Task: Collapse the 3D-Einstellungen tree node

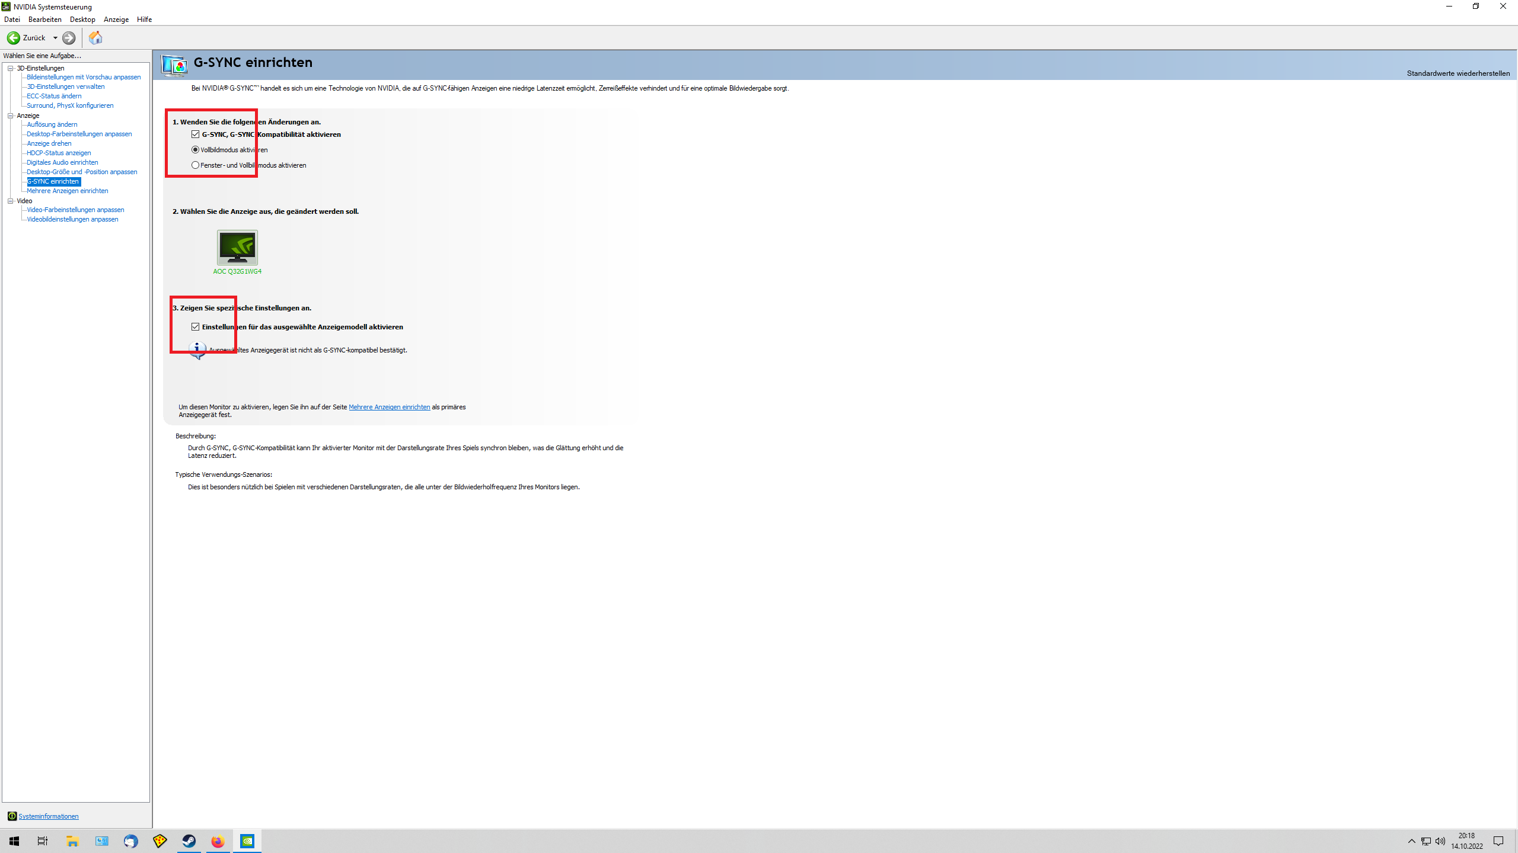Action: click(11, 68)
